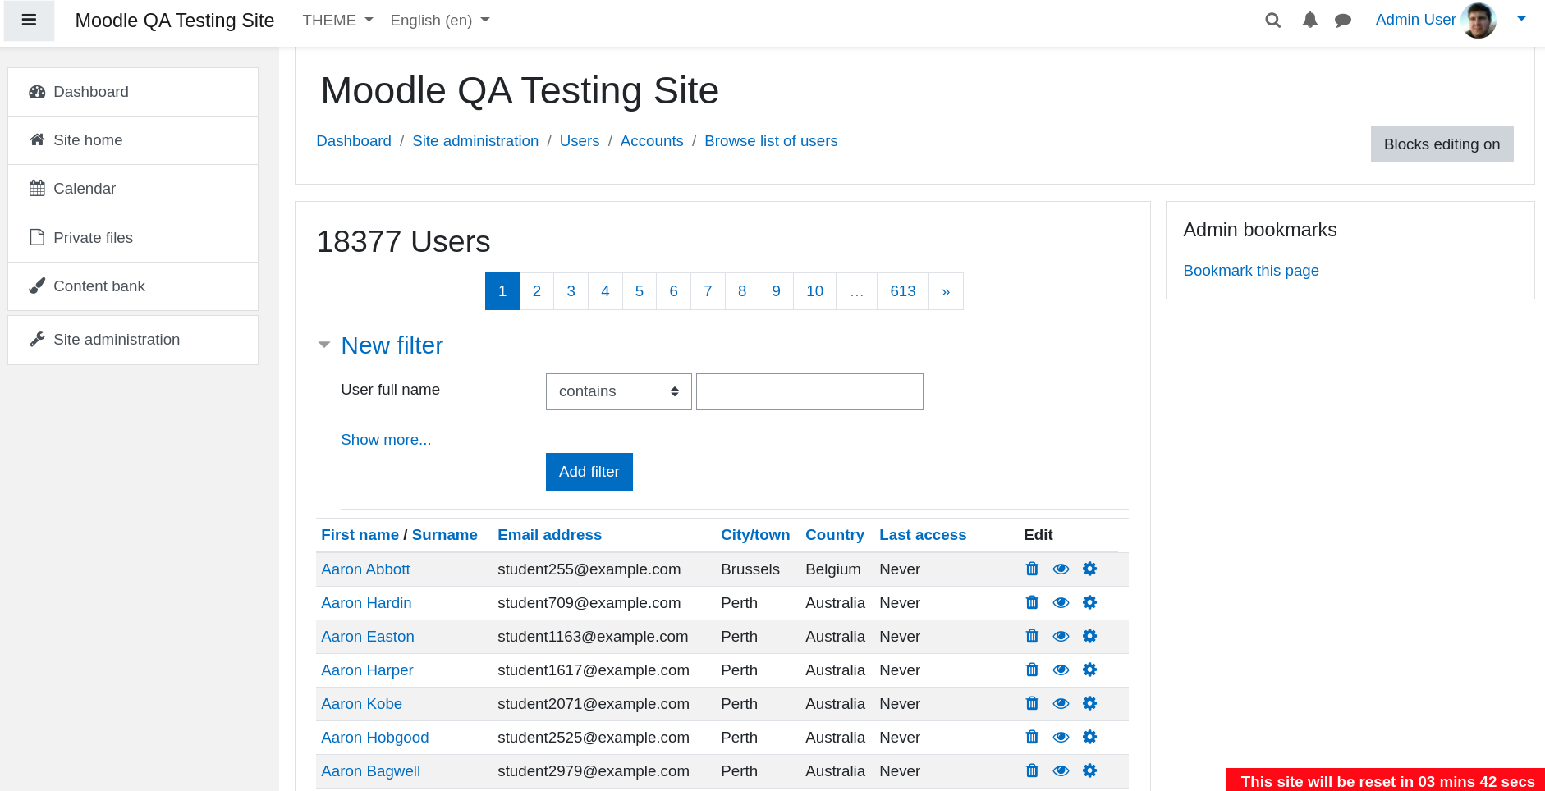Go to users page 10
Viewport: 1545px width, 791px height.
pos(814,291)
